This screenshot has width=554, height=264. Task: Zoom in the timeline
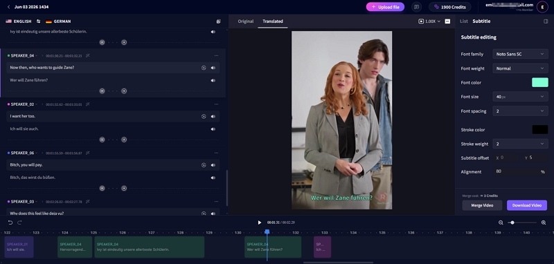544,223
